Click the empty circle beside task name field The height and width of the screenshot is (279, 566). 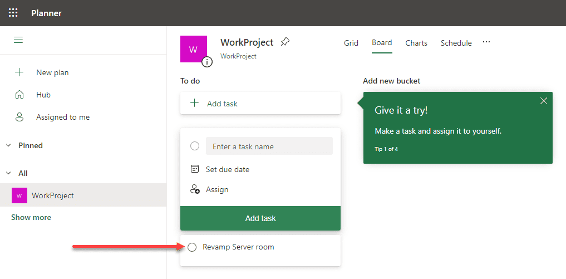click(195, 146)
